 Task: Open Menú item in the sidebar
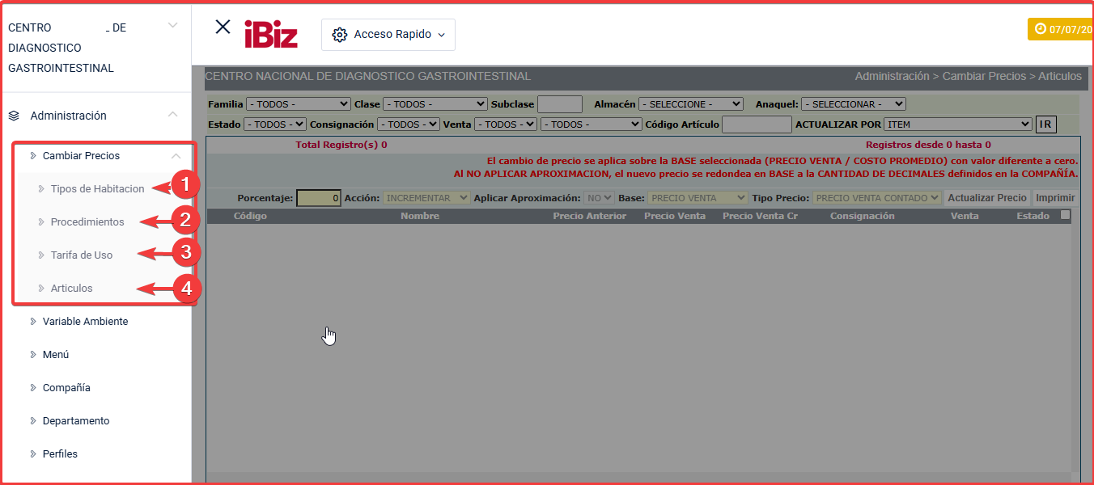pyautogui.click(x=56, y=354)
